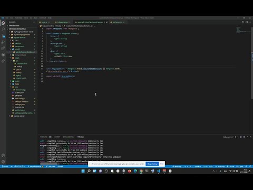Maximize the terminal panel with the caret icon
The height and width of the screenshot is (190, 253).
coord(247,137)
